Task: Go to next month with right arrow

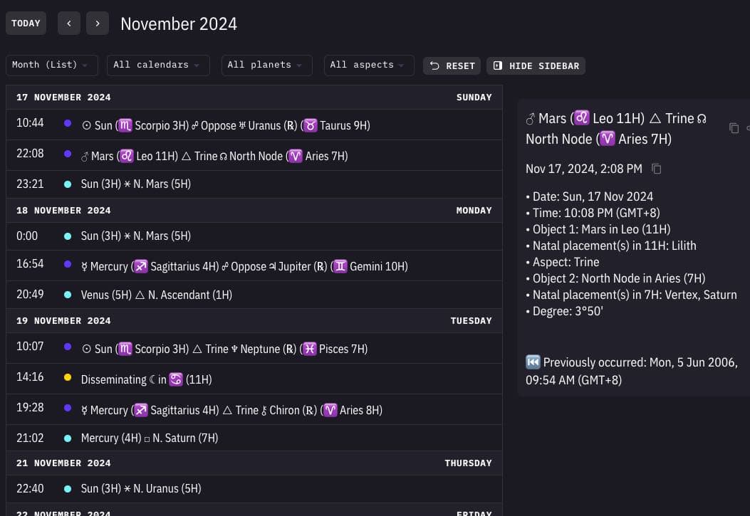Action: [x=98, y=23]
